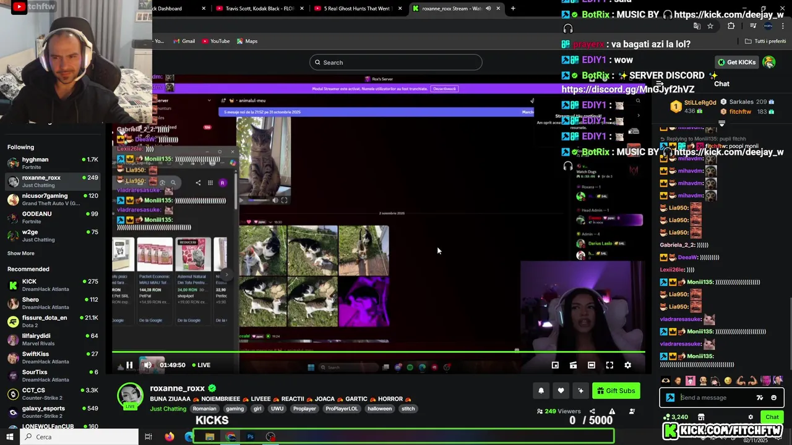792x445 pixels.
Task: Open the emote picker smiley icon
Action: click(x=773, y=397)
